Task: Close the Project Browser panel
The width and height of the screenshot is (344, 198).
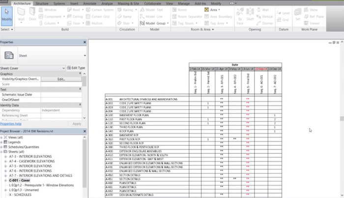Action: pos(85,131)
